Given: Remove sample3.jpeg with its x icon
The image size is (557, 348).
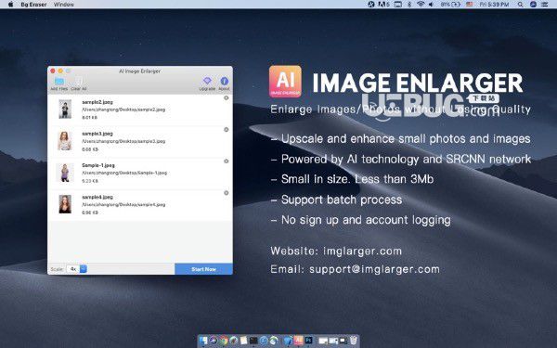Looking at the screenshot, I should [x=227, y=130].
